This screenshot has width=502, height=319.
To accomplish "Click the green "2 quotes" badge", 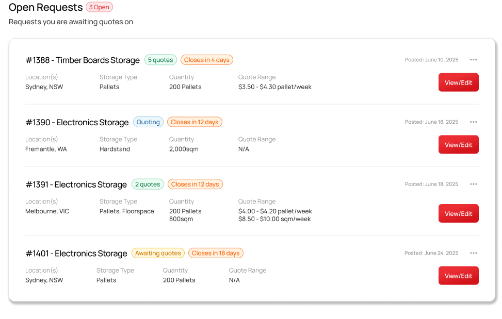I will (148, 184).
